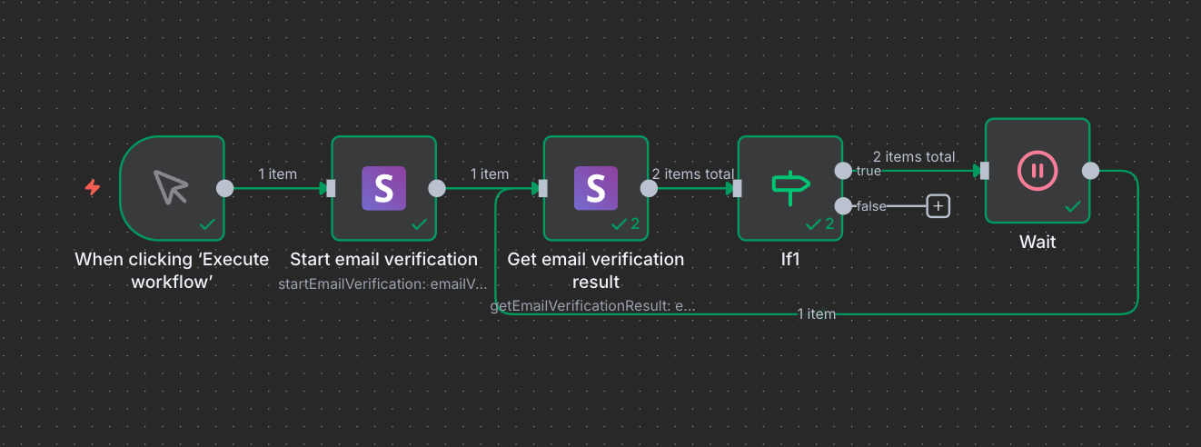Click the '2 items total' label before Wait
This screenshot has height=447, width=1201.
[914, 157]
